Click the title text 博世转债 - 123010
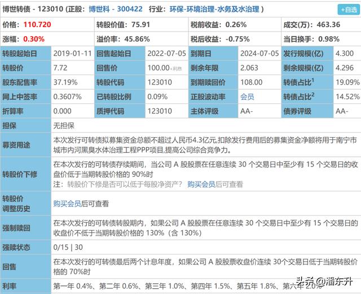 point(33,9)
